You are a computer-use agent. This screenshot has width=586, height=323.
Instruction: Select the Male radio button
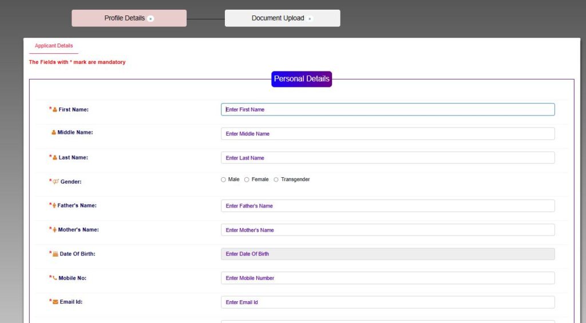(224, 180)
